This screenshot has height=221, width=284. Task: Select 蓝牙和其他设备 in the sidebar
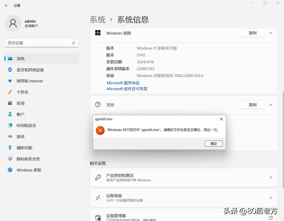point(42,70)
